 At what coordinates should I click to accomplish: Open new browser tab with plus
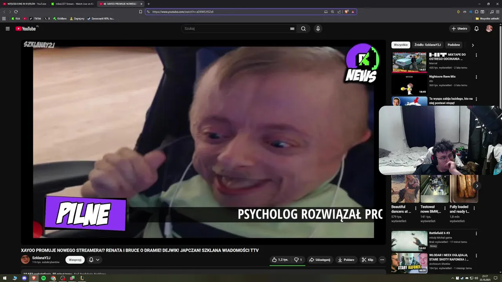pos(149,4)
